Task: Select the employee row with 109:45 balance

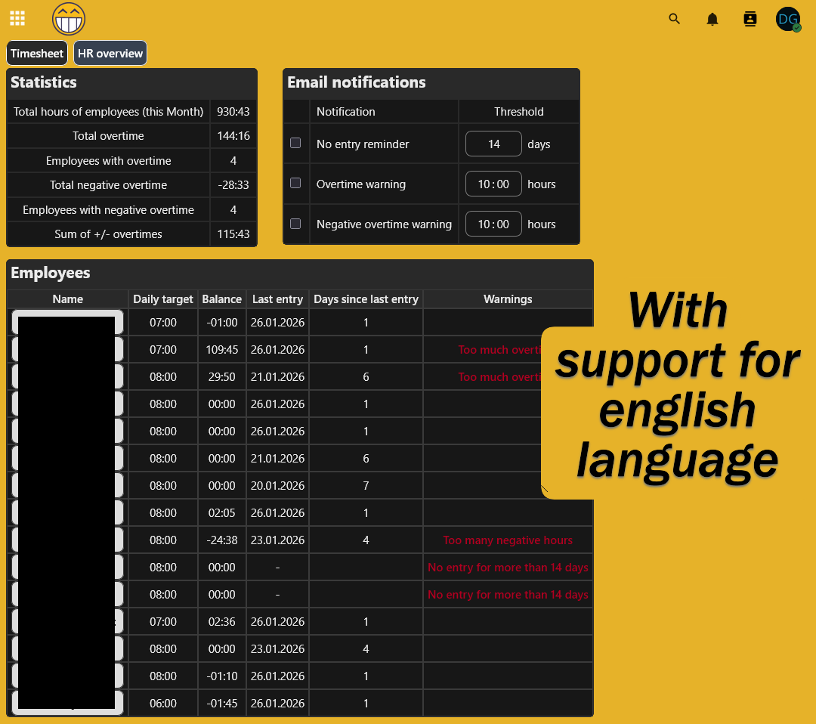Action: click(x=222, y=349)
